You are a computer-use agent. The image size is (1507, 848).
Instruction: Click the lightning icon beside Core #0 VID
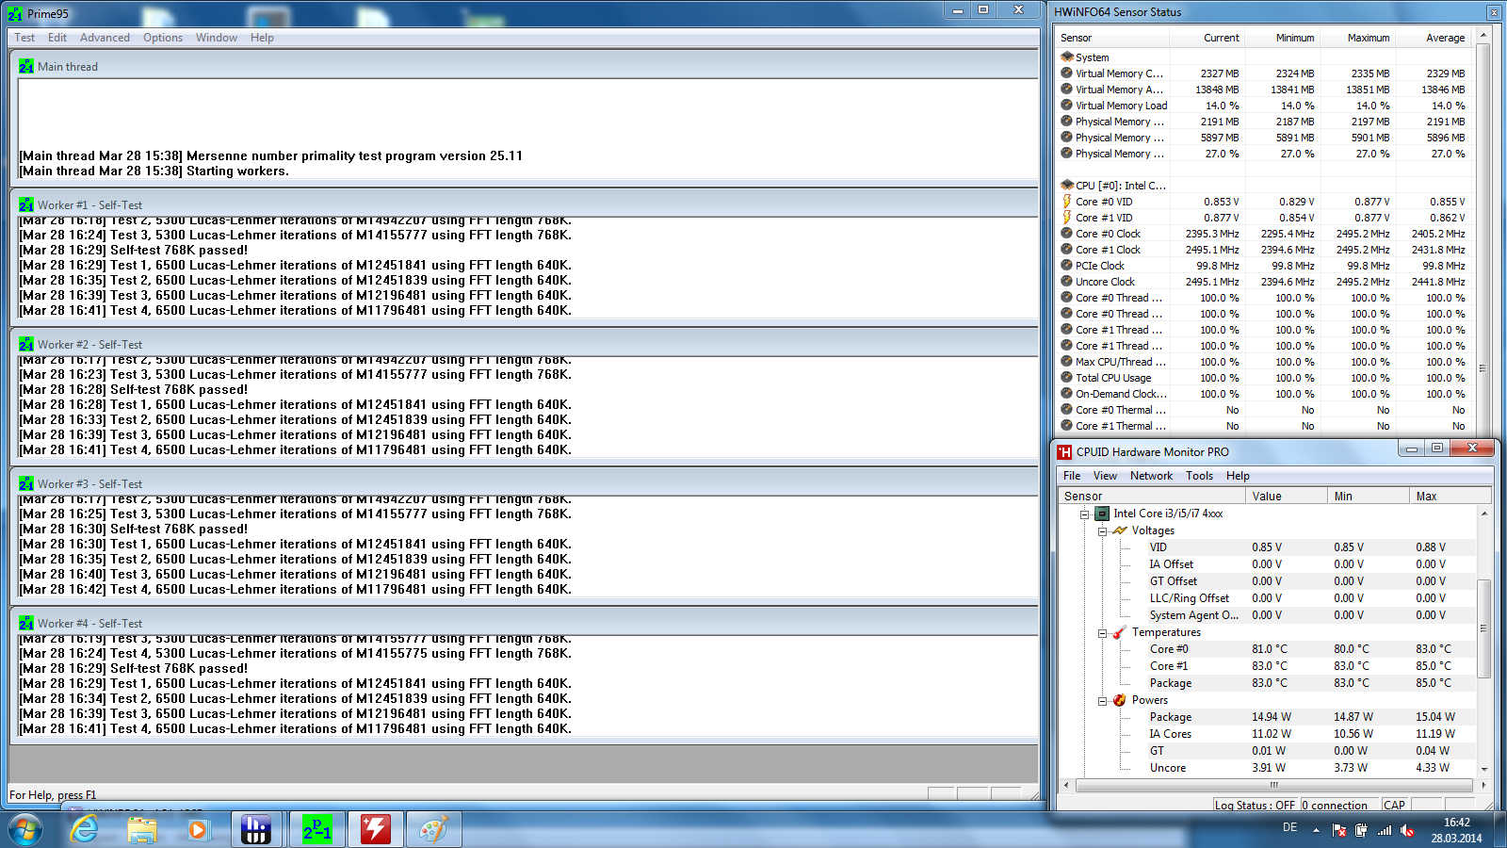pyautogui.click(x=1067, y=202)
